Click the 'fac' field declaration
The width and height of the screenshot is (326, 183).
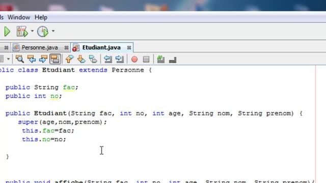pos(69,87)
